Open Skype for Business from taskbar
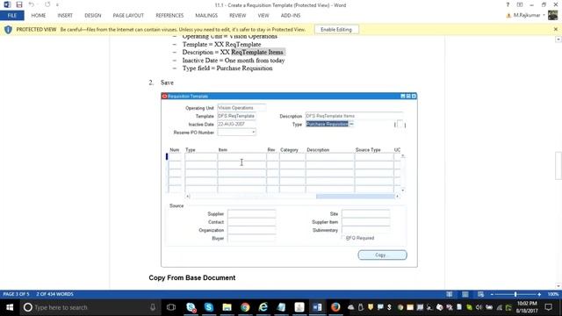 (191, 307)
